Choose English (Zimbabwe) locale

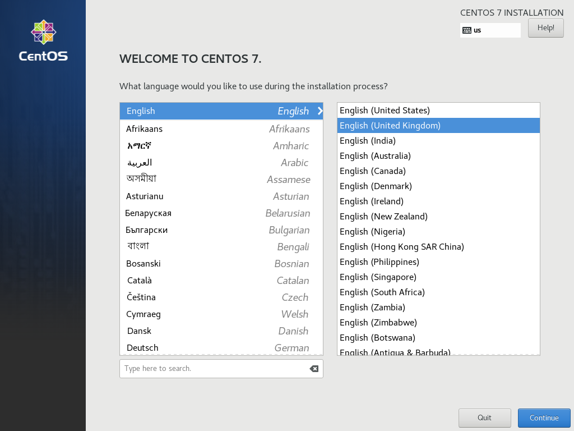[438, 323]
